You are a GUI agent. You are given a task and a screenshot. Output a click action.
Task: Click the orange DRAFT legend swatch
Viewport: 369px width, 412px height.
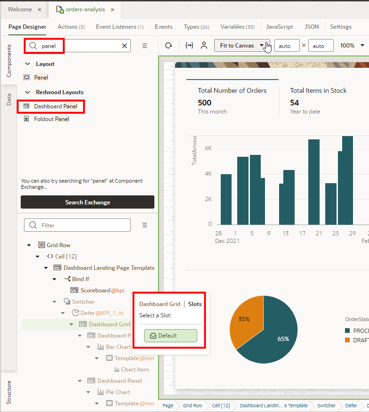coord(347,340)
